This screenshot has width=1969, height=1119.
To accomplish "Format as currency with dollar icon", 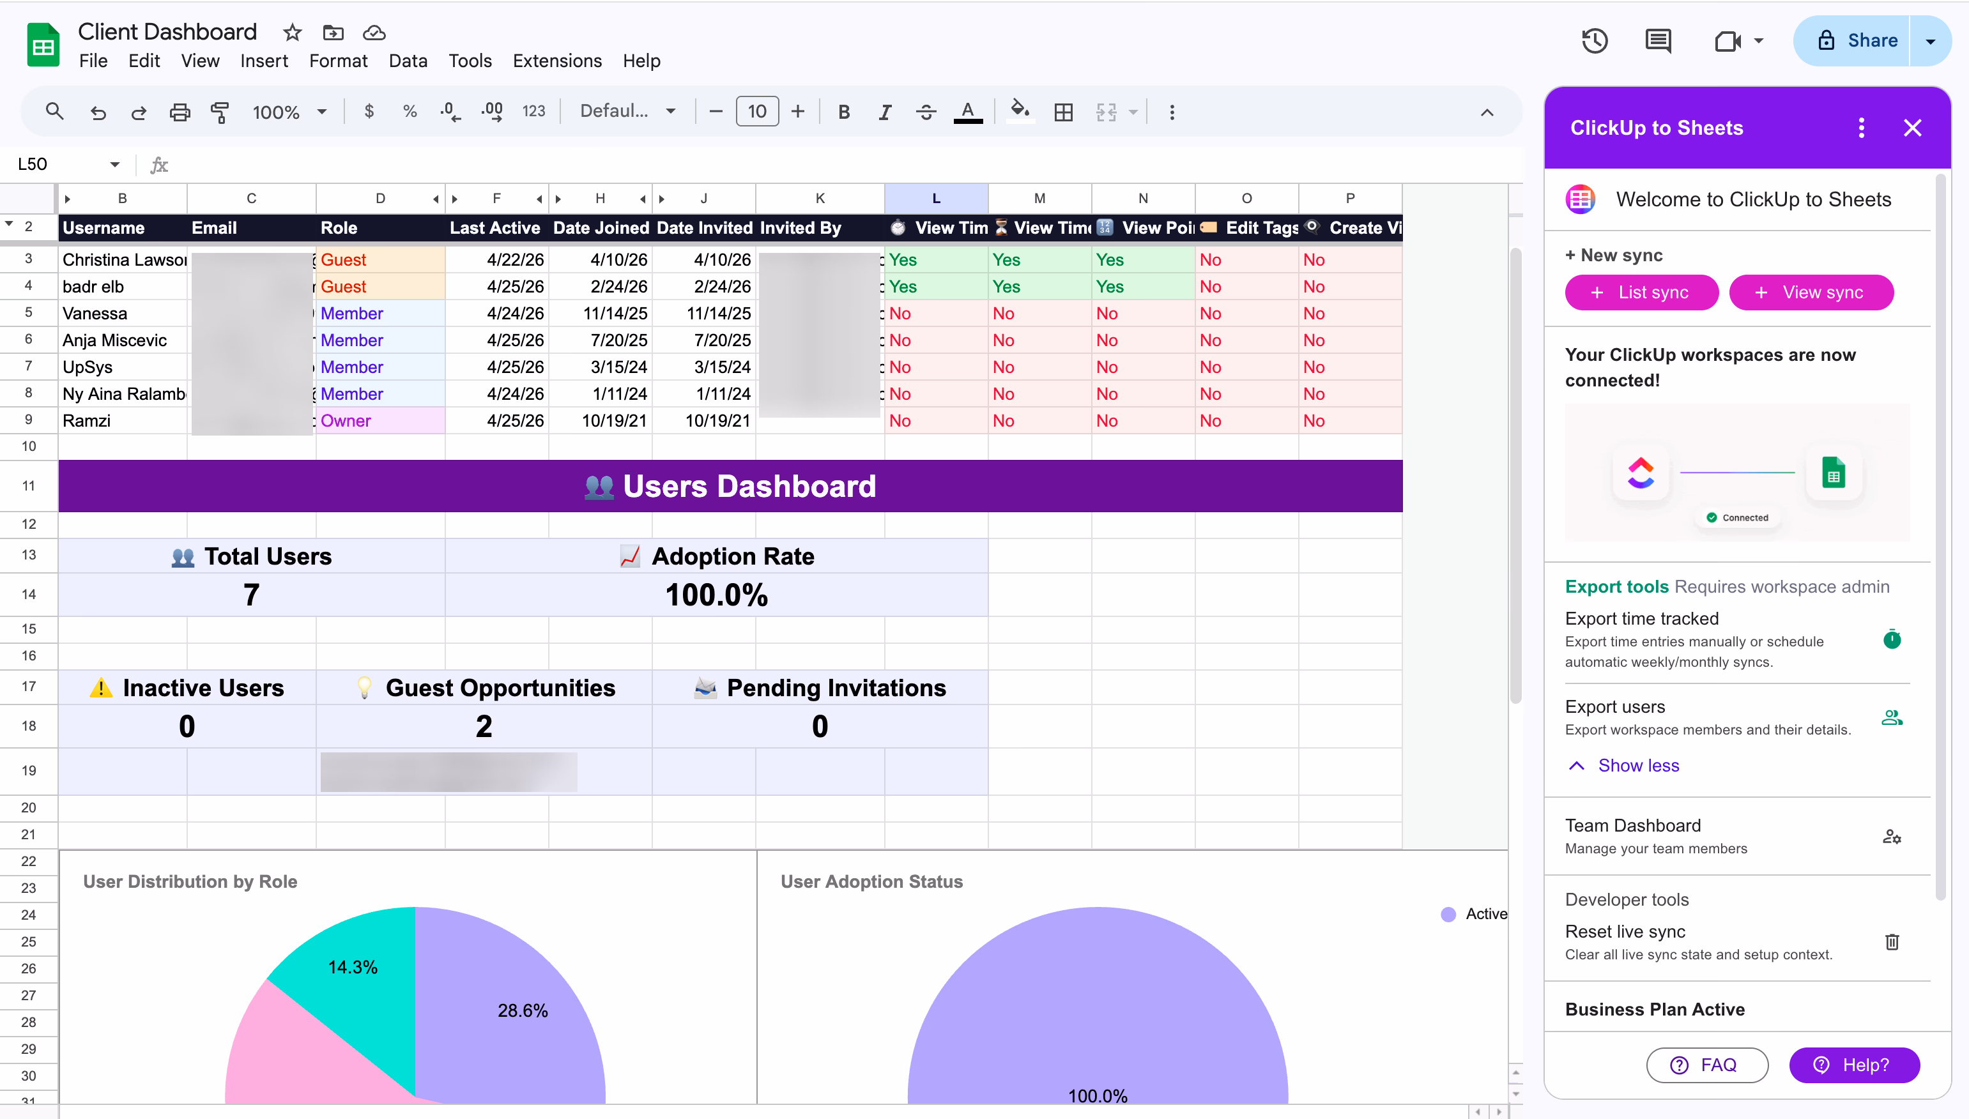I will point(369,111).
